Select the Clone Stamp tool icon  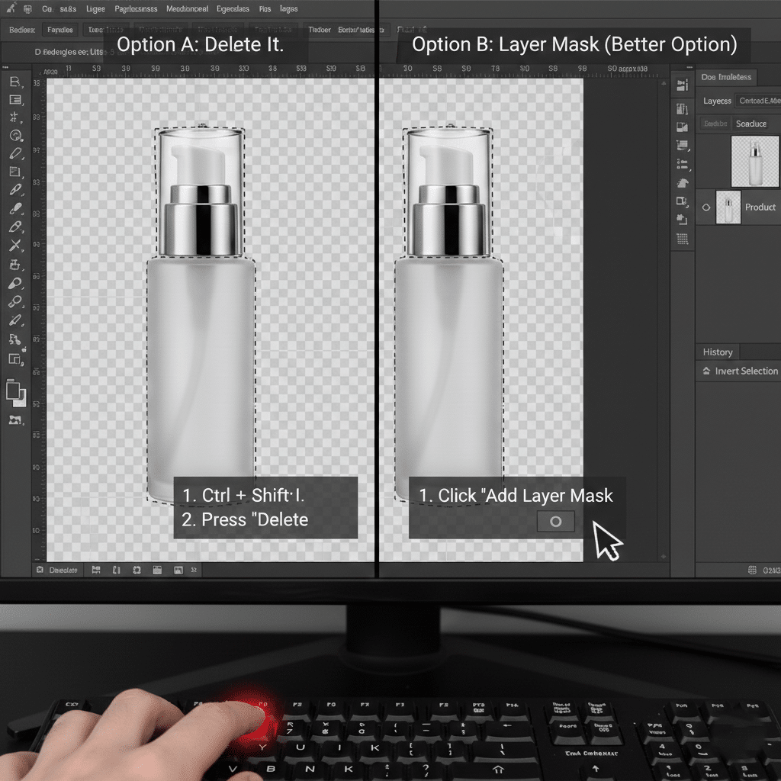[x=15, y=264]
